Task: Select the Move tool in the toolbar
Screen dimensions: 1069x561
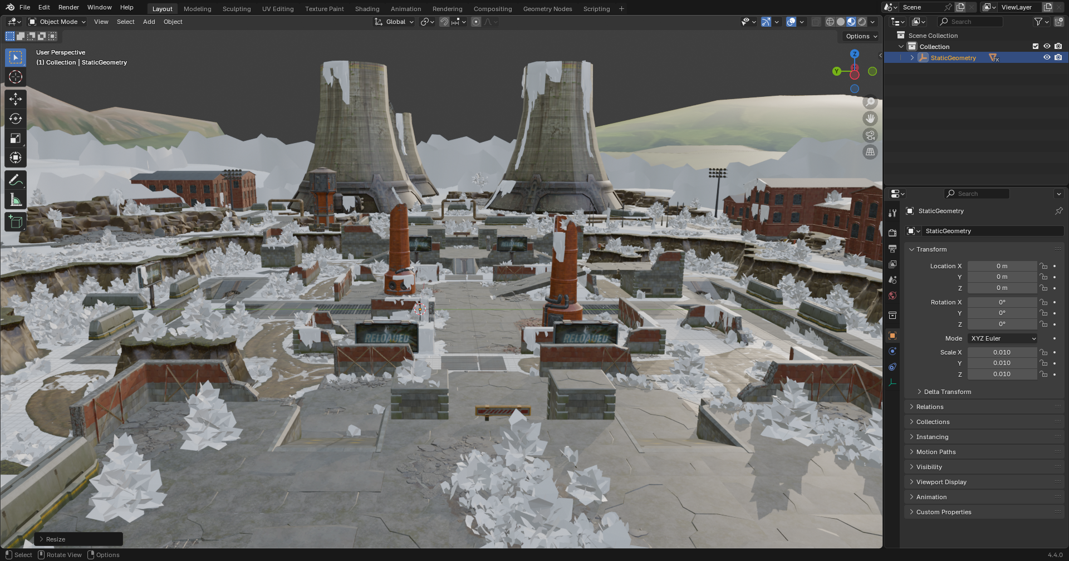Action: 16,99
